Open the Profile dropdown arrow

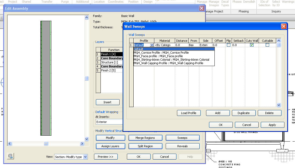click(152, 45)
